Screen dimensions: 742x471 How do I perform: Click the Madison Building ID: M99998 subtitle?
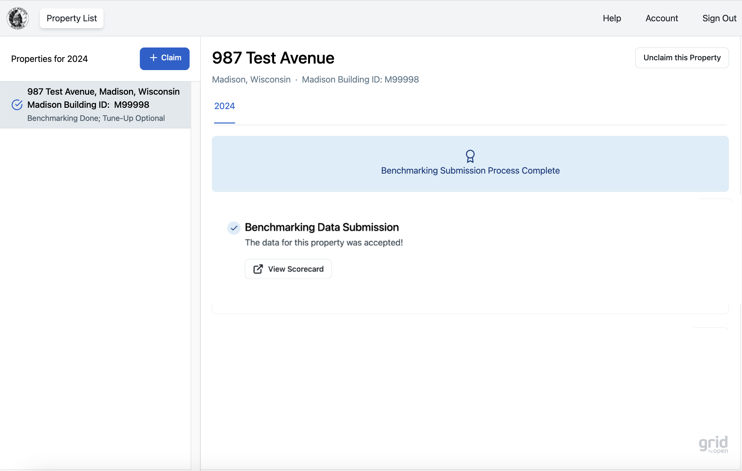pyautogui.click(x=360, y=80)
